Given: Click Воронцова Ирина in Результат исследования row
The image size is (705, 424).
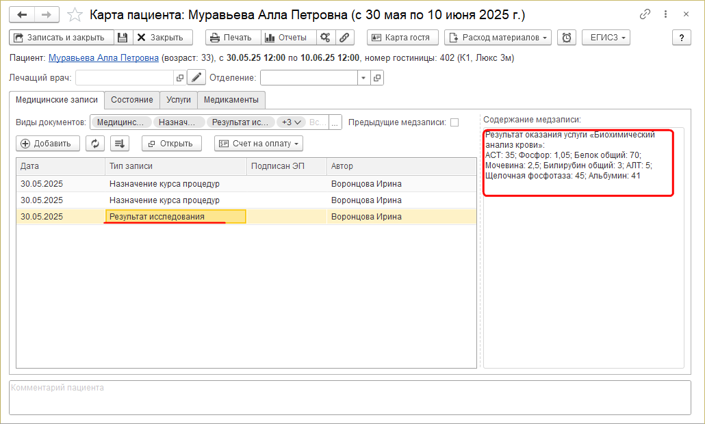Looking at the screenshot, I should click(366, 217).
